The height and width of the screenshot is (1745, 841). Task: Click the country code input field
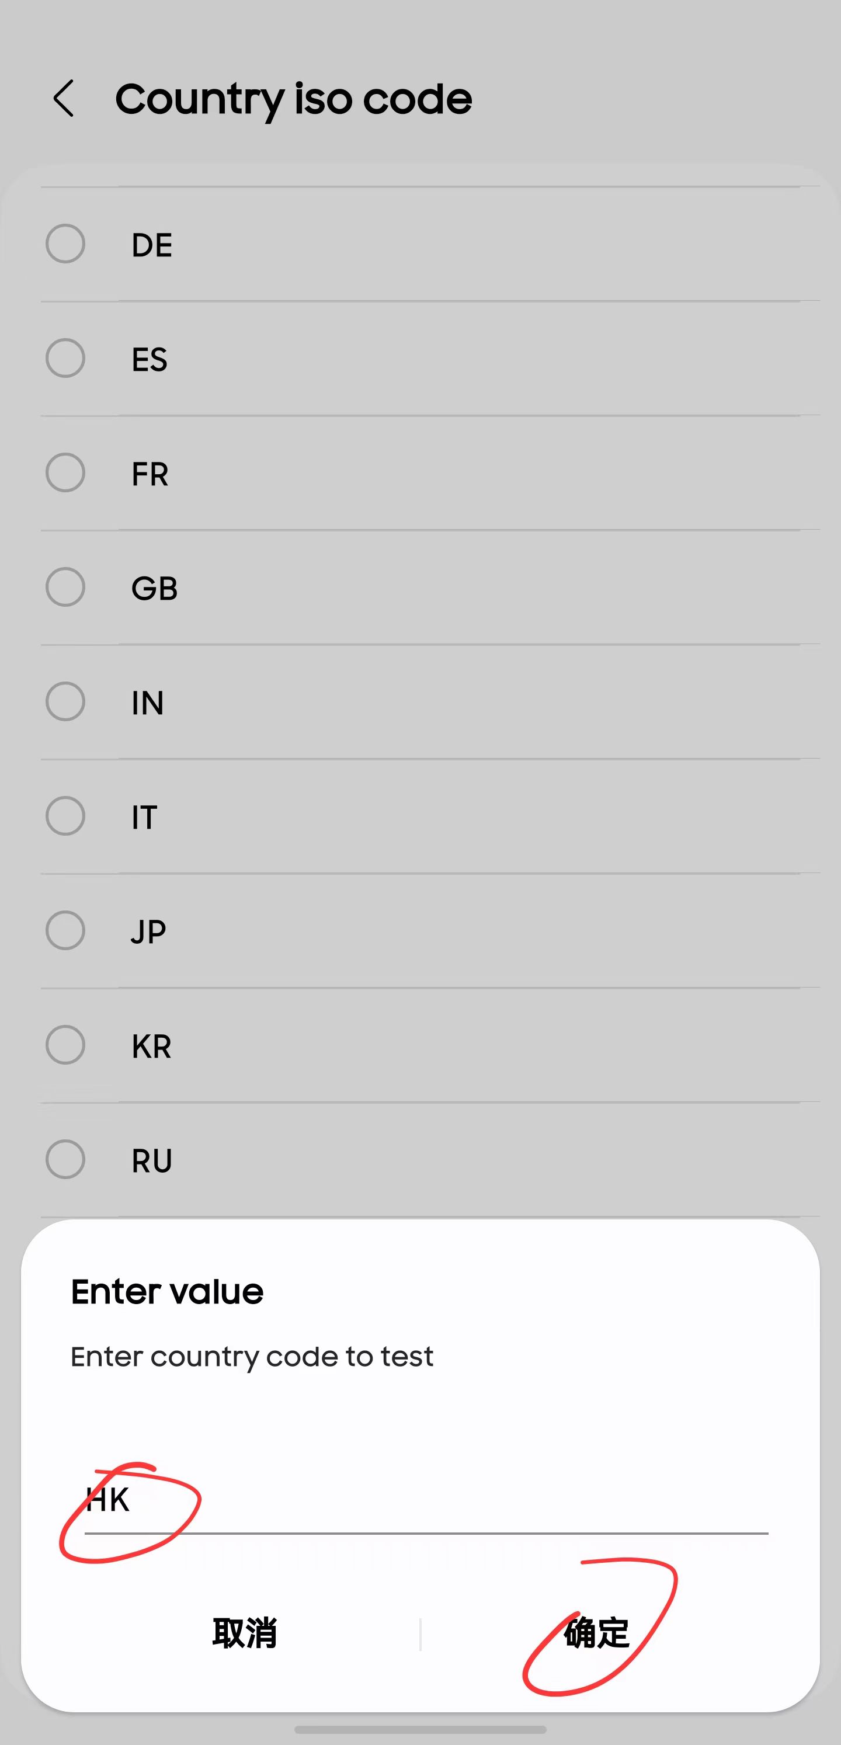[x=426, y=1500]
